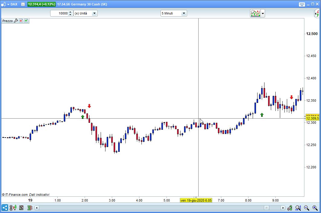Zoom in the chart with plus magnifier
This screenshot has height=213, width=321.
click(x=315, y=208)
